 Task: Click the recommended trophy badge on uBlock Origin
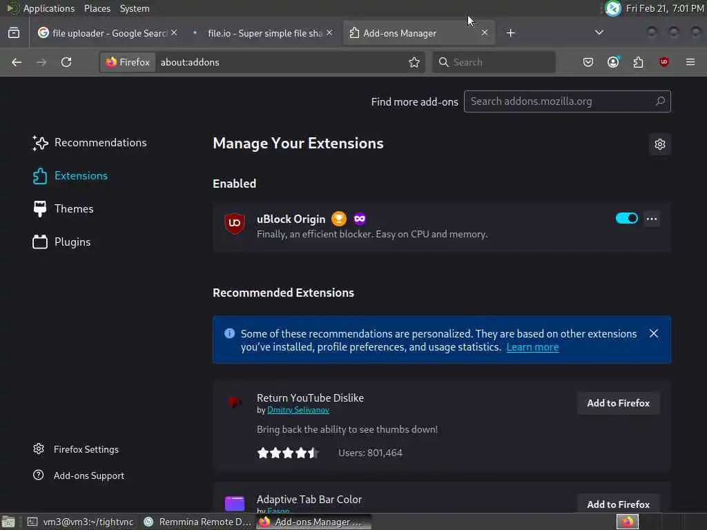click(339, 219)
